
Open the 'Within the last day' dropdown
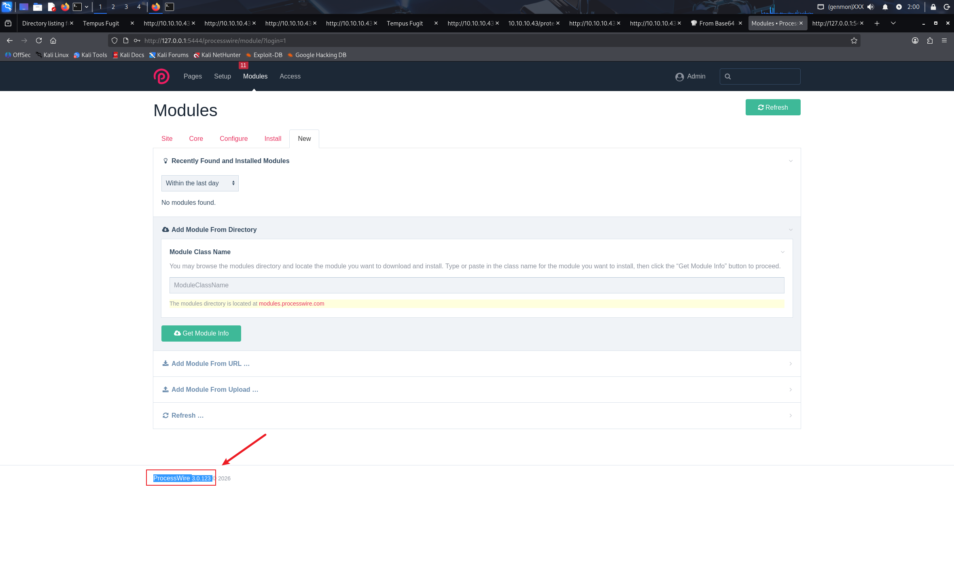pyautogui.click(x=200, y=183)
